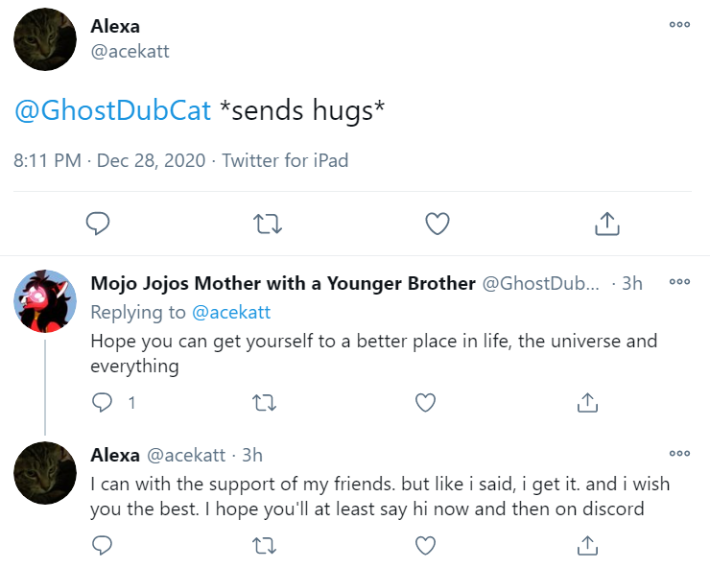Open the Twitter for iPad source link
Screen dimensions: 710x568
pyautogui.click(x=285, y=161)
